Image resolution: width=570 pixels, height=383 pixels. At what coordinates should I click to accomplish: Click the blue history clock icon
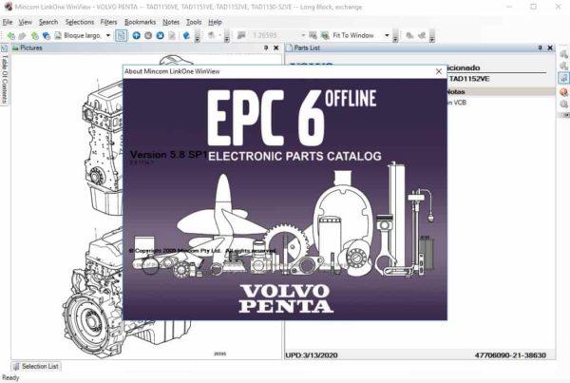click(47, 36)
